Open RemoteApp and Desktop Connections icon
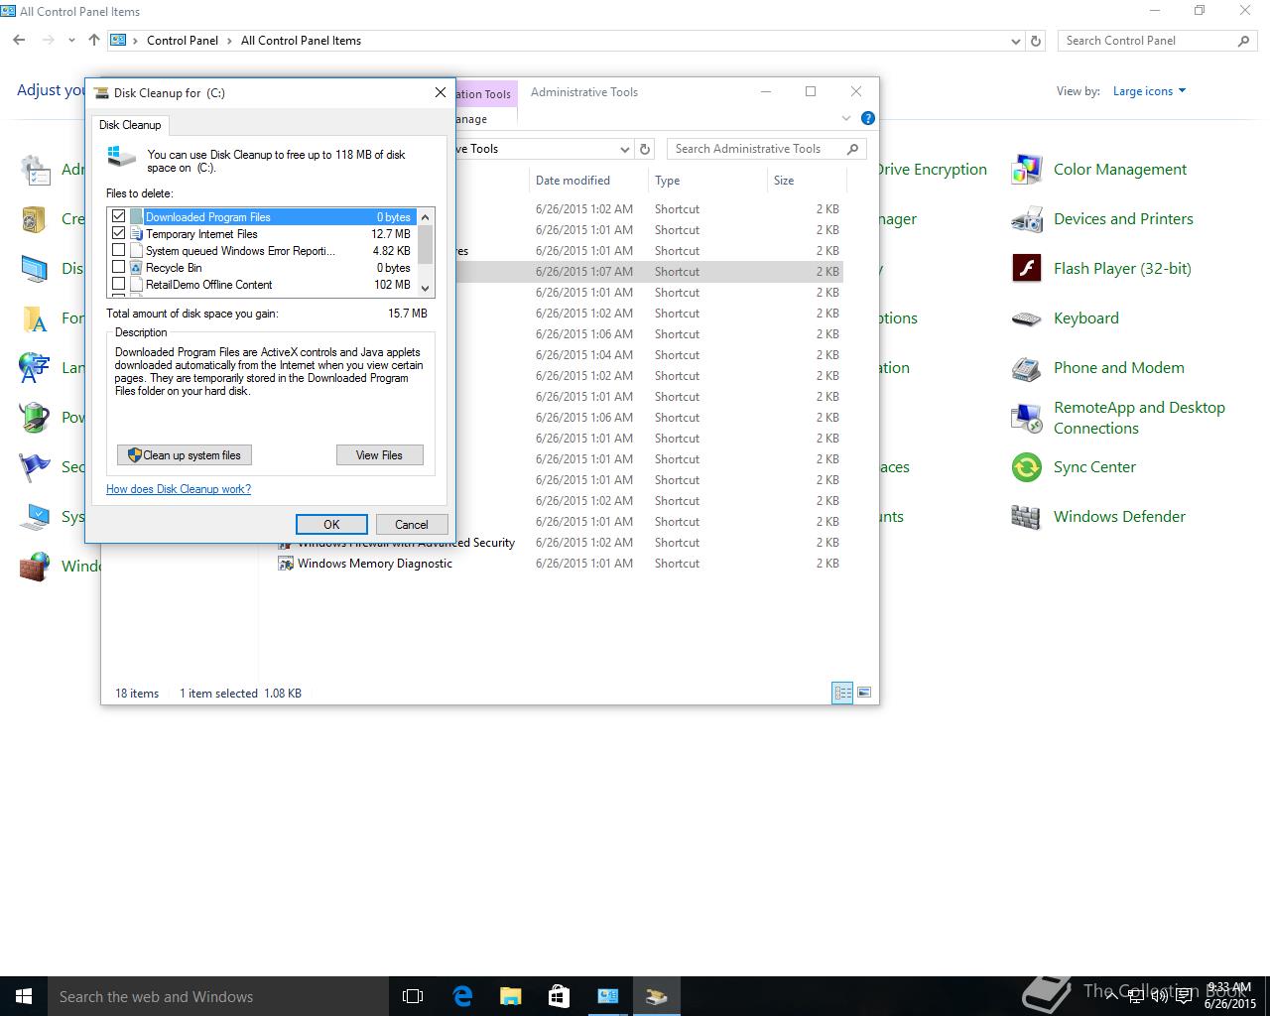The height and width of the screenshot is (1016, 1270). click(x=1026, y=418)
